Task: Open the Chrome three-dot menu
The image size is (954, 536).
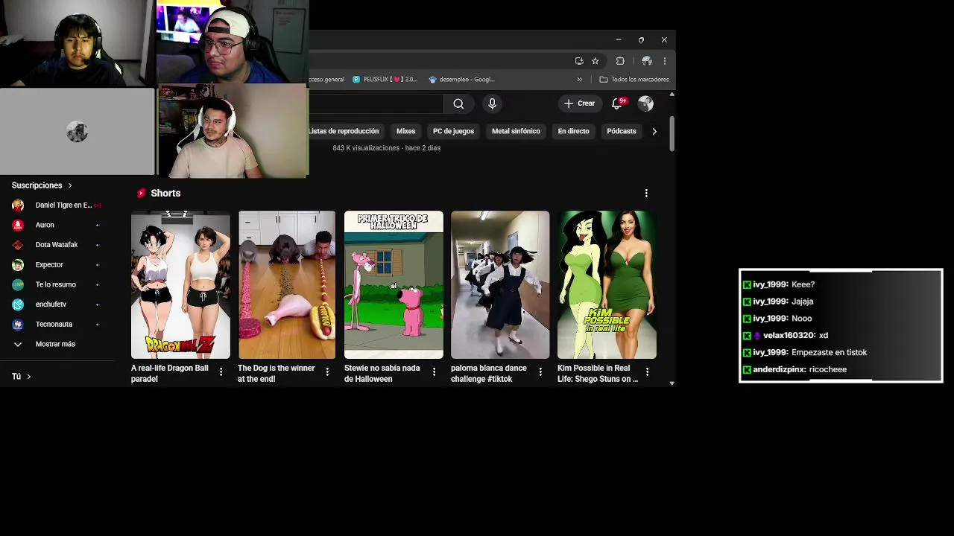Action: (x=664, y=61)
